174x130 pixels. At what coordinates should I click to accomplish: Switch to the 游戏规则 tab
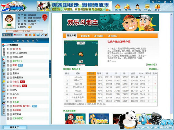coord(85,36)
